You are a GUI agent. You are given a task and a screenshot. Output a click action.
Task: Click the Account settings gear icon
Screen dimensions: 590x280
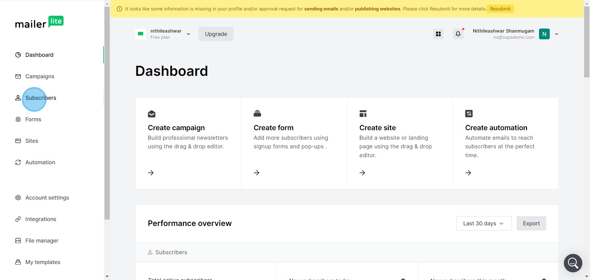(18, 198)
